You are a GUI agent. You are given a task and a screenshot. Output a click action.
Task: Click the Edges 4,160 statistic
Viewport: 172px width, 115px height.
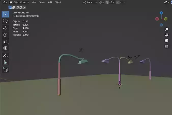(21, 28)
